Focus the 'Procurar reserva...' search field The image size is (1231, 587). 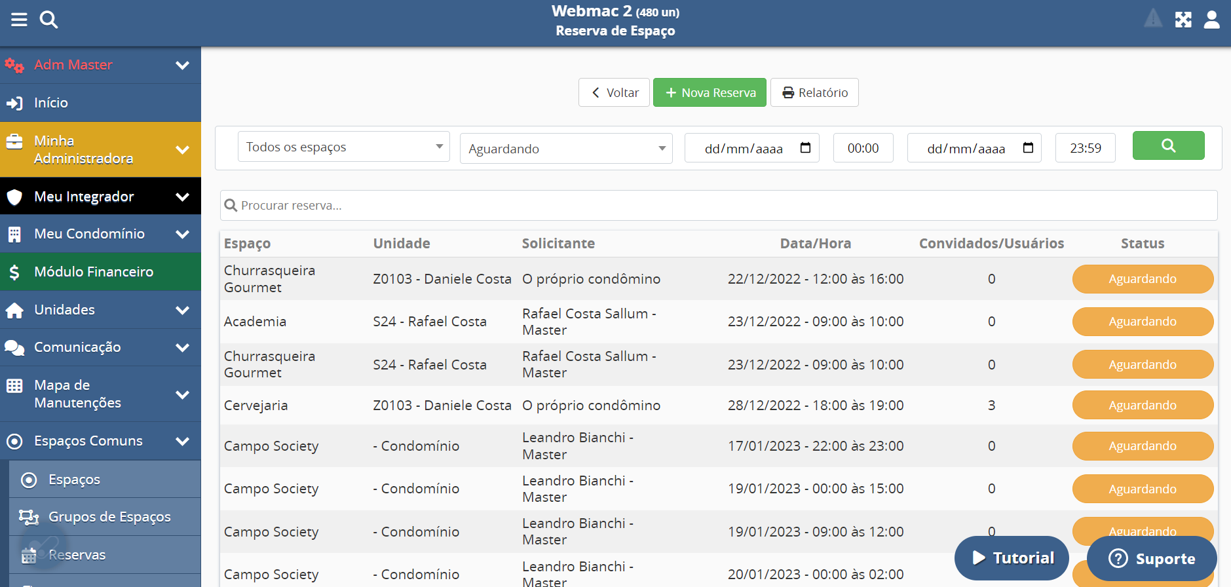pyautogui.click(x=719, y=206)
